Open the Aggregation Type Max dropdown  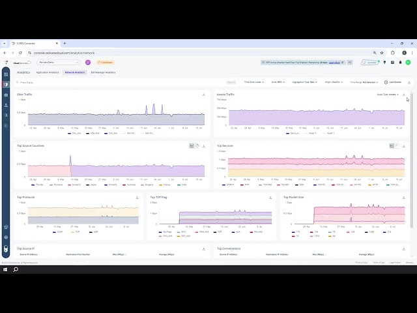pyautogui.click(x=305, y=82)
